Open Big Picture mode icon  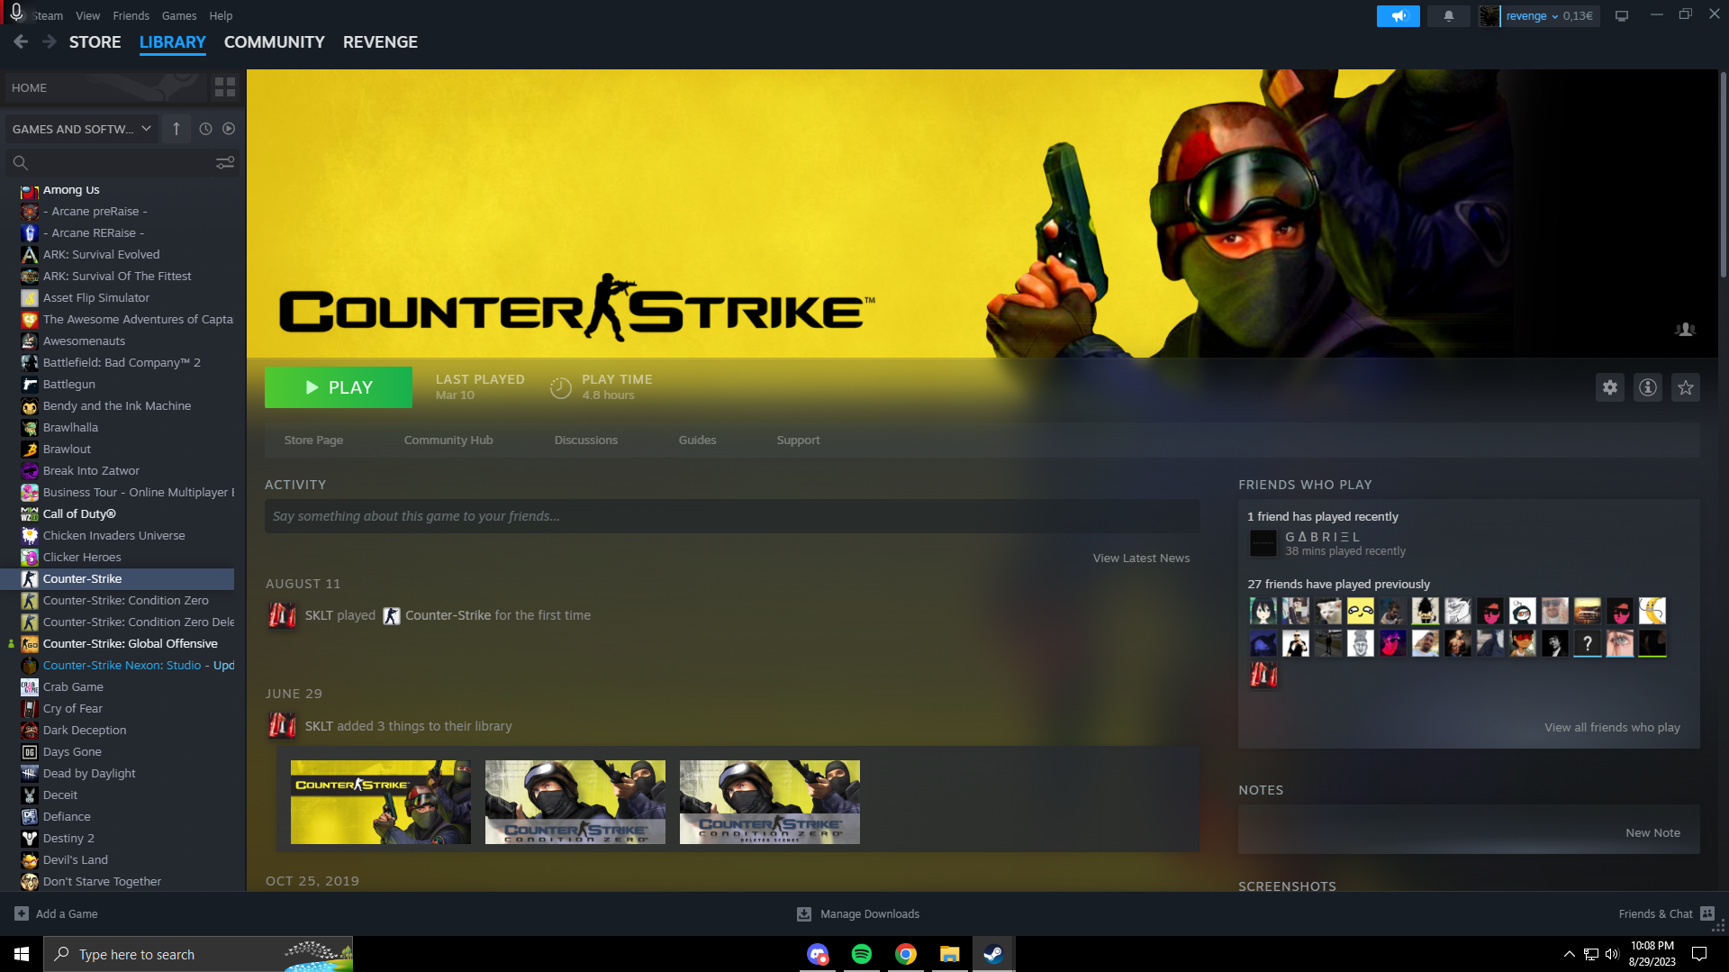[x=1621, y=16]
